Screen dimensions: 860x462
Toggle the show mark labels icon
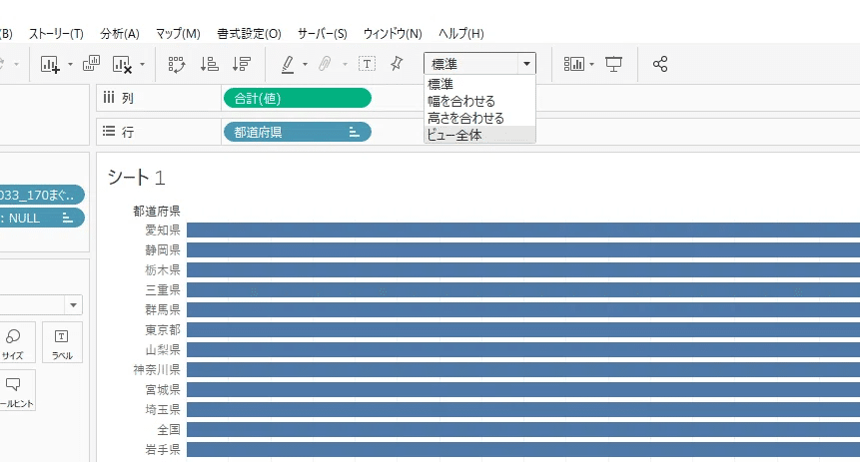(x=367, y=64)
